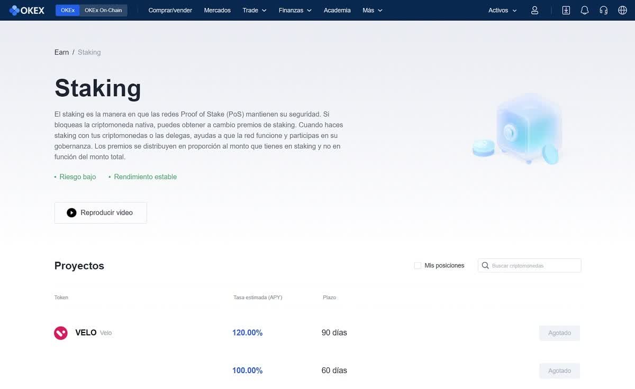This screenshot has height=389, width=635.
Task: Click the Tasa estimada (APY) column header
Action: pyautogui.click(x=258, y=298)
